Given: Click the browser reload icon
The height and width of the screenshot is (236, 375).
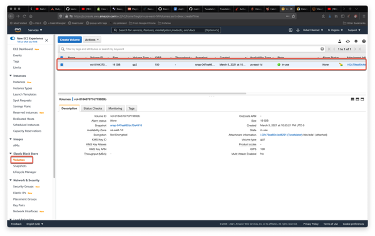Looking at the screenshot, I should pos(24,16).
